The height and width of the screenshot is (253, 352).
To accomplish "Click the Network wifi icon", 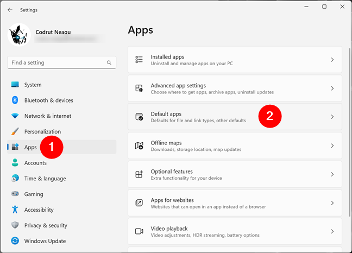I will coord(15,116).
